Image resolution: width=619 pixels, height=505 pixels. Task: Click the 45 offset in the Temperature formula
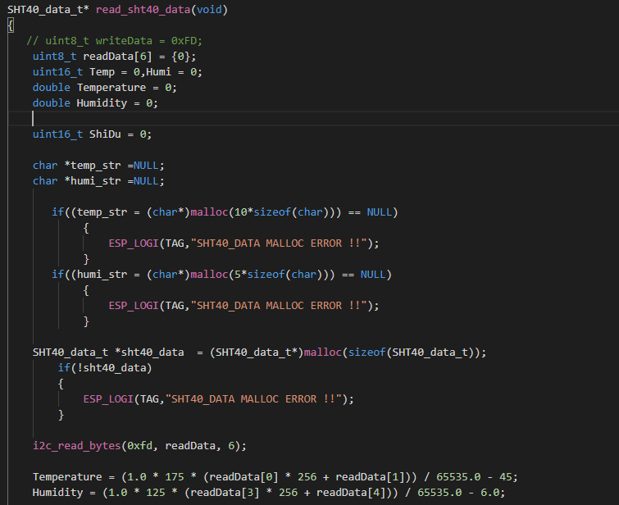505,477
